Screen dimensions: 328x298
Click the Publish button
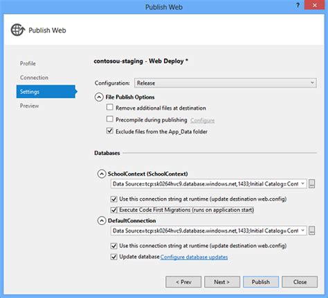(261, 282)
